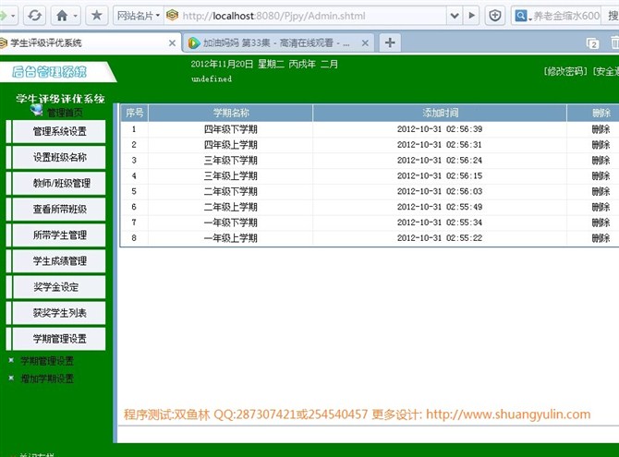Click the 一年级上学期 cell
This screenshot has height=457, width=619.
pos(231,238)
